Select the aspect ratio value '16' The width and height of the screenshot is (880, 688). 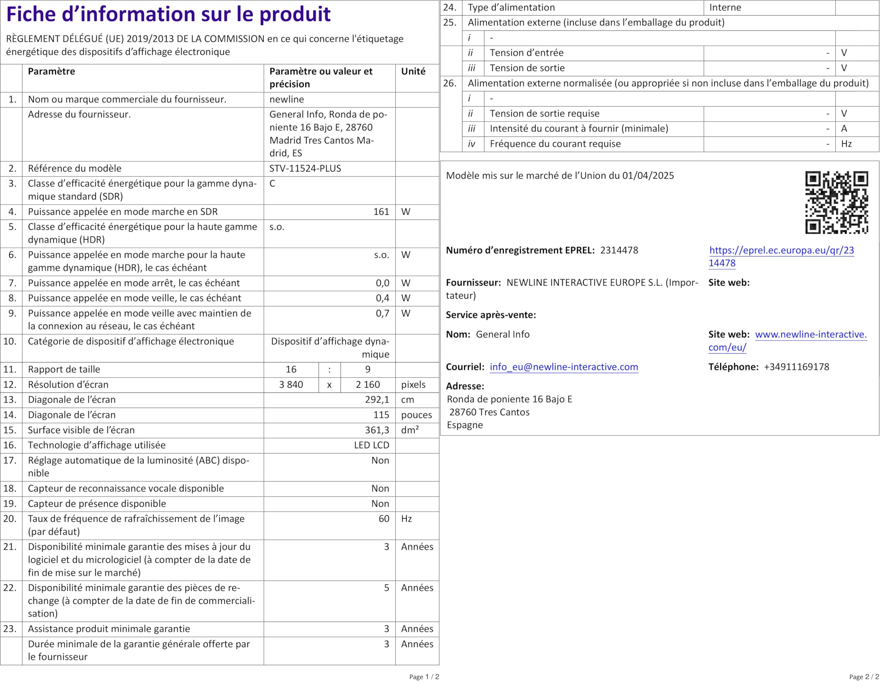click(291, 369)
